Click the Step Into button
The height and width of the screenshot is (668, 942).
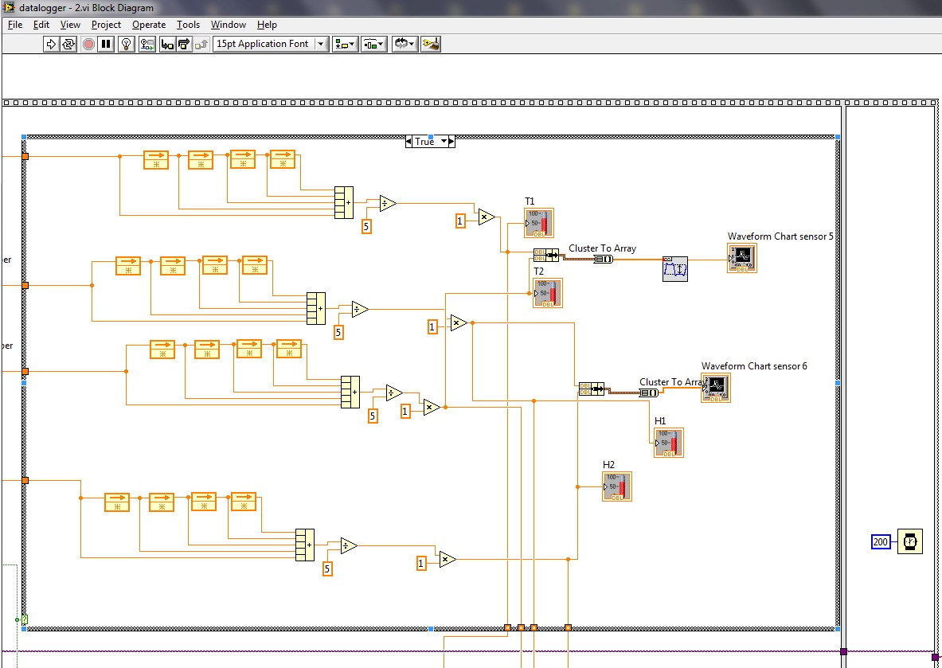click(167, 44)
